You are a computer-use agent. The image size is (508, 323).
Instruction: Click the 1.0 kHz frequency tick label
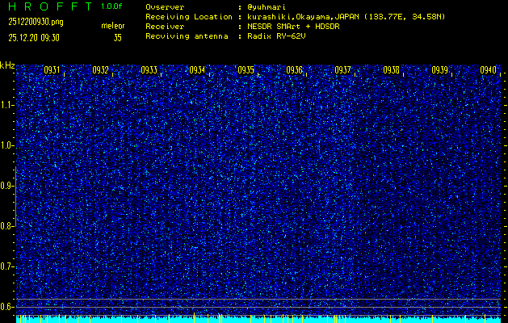tap(7, 145)
